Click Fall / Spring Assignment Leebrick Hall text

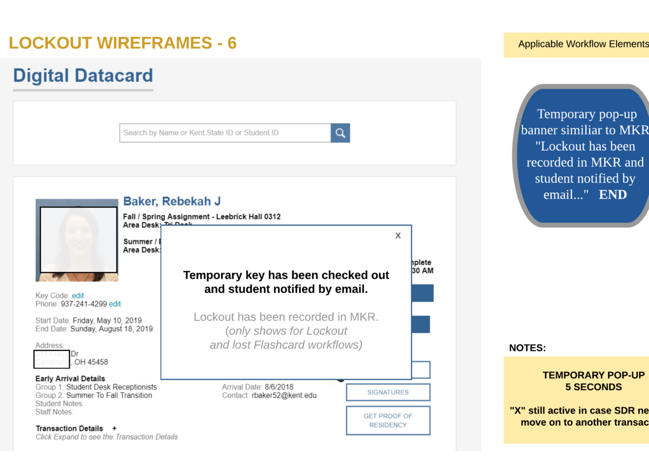(202, 217)
